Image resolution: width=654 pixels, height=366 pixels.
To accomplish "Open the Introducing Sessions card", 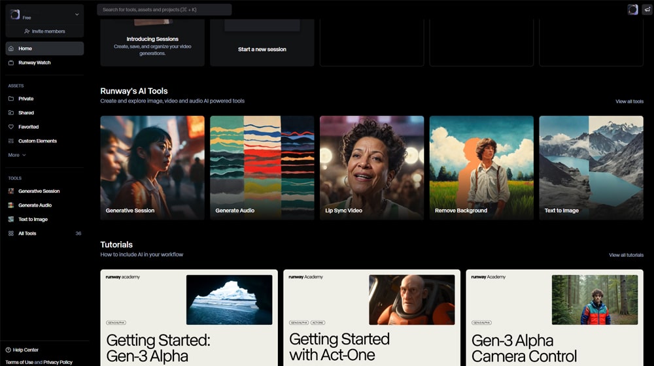I will coord(152,42).
